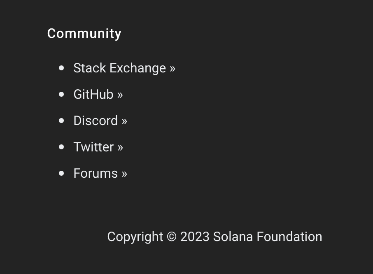
Task: Click the bullet beside Stack Exchange
Action: pyautogui.click(x=61, y=67)
